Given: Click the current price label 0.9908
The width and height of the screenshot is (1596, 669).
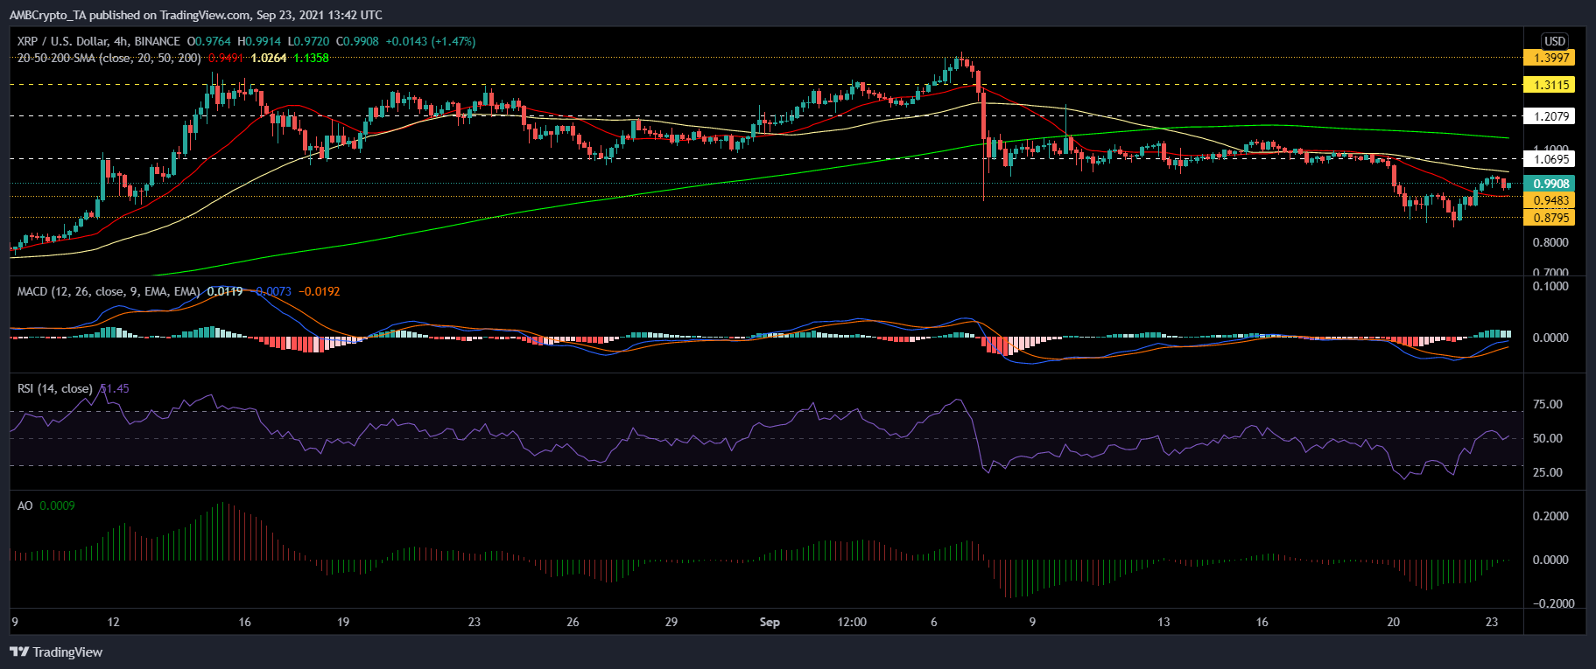Looking at the screenshot, I should pos(1549,184).
